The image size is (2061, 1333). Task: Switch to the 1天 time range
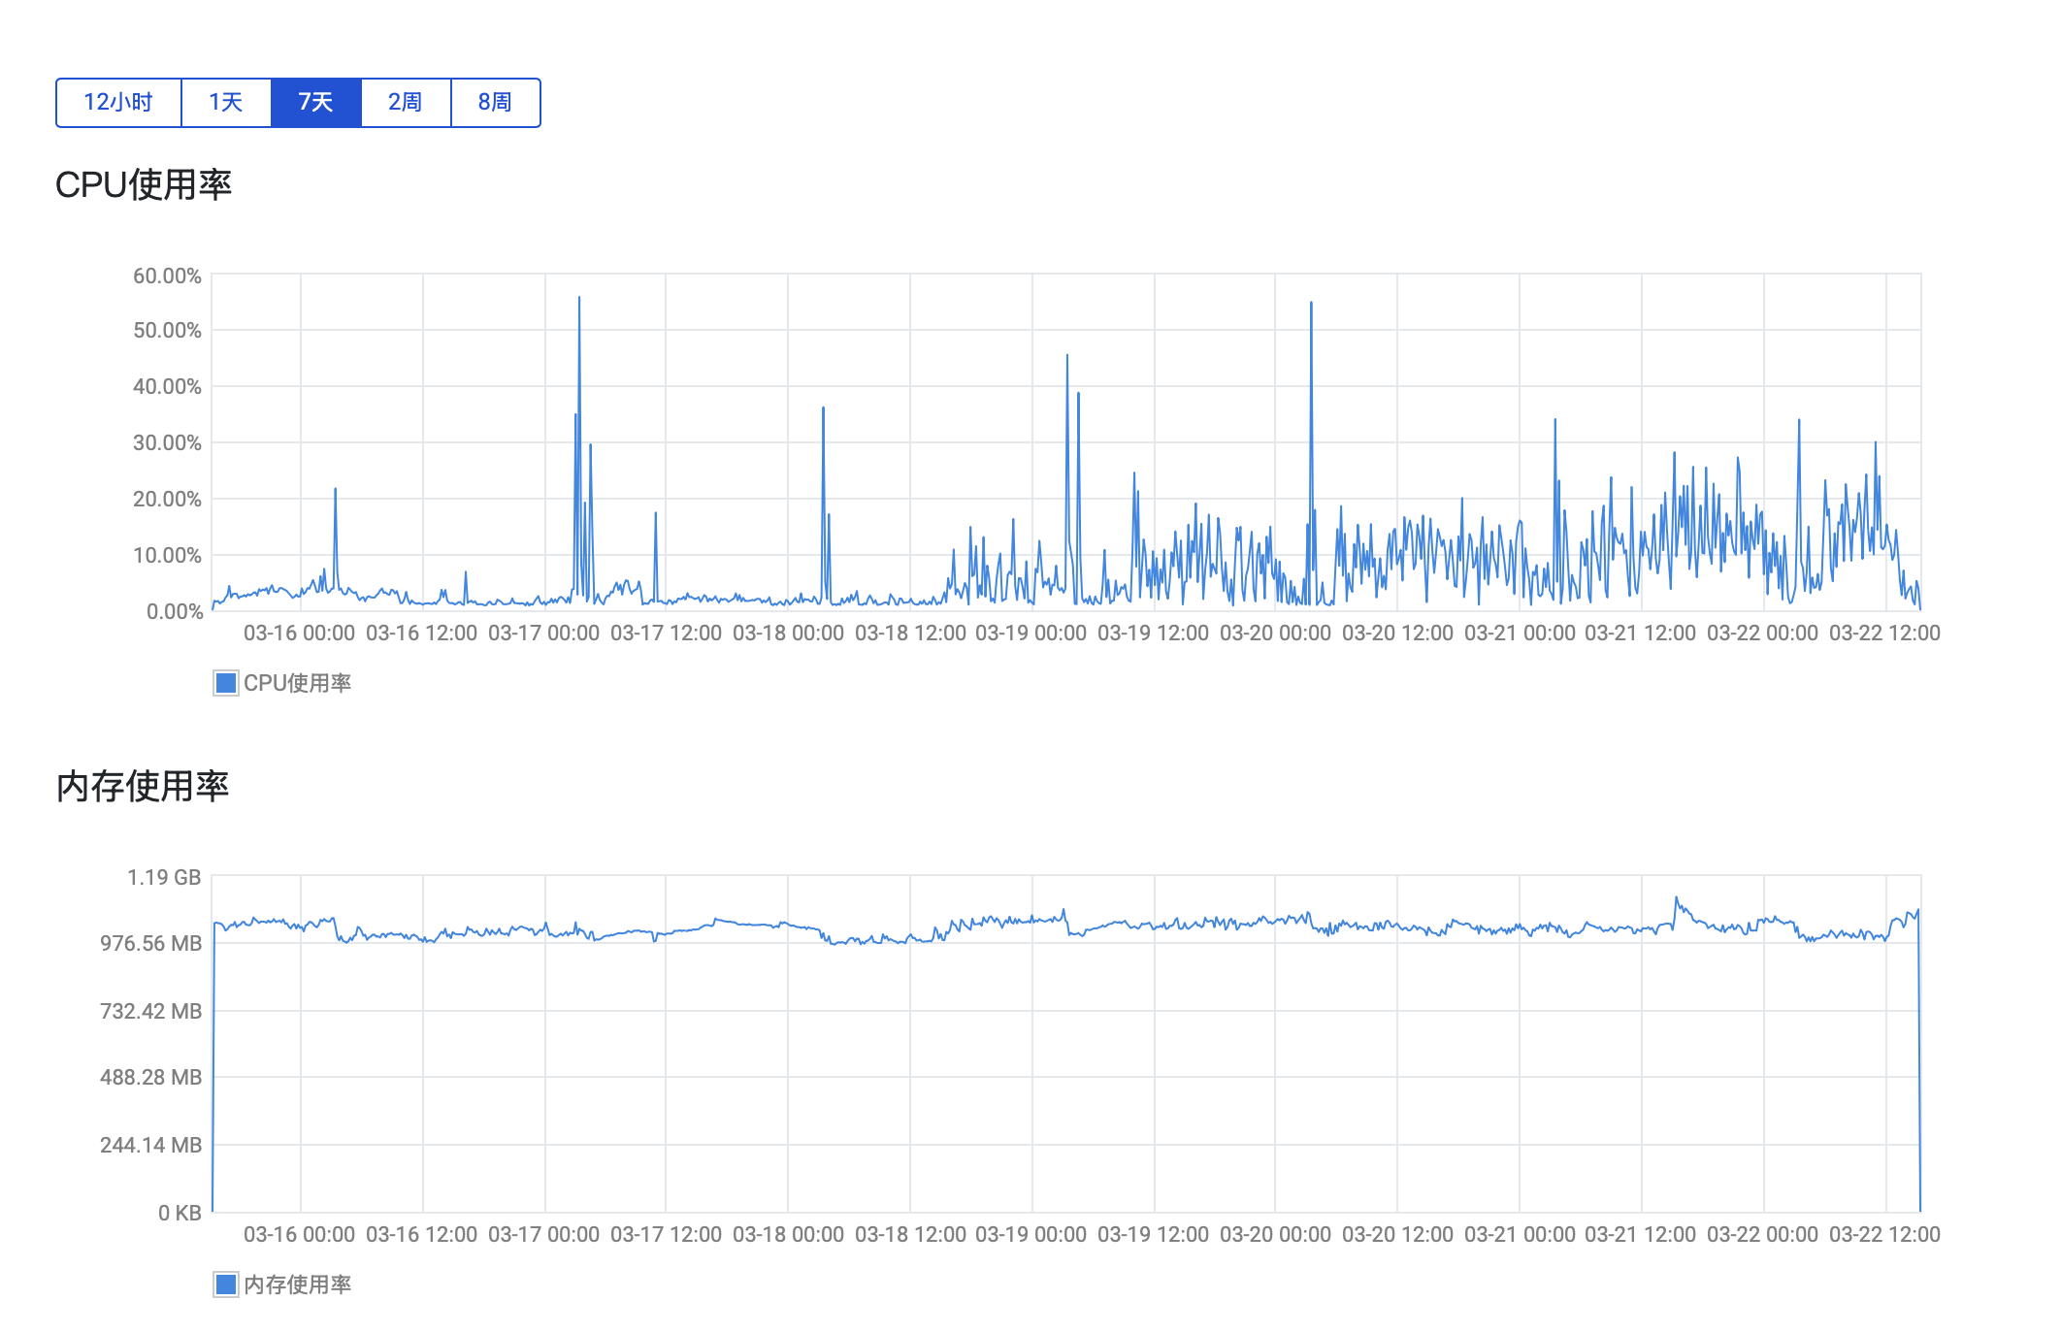click(x=226, y=103)
